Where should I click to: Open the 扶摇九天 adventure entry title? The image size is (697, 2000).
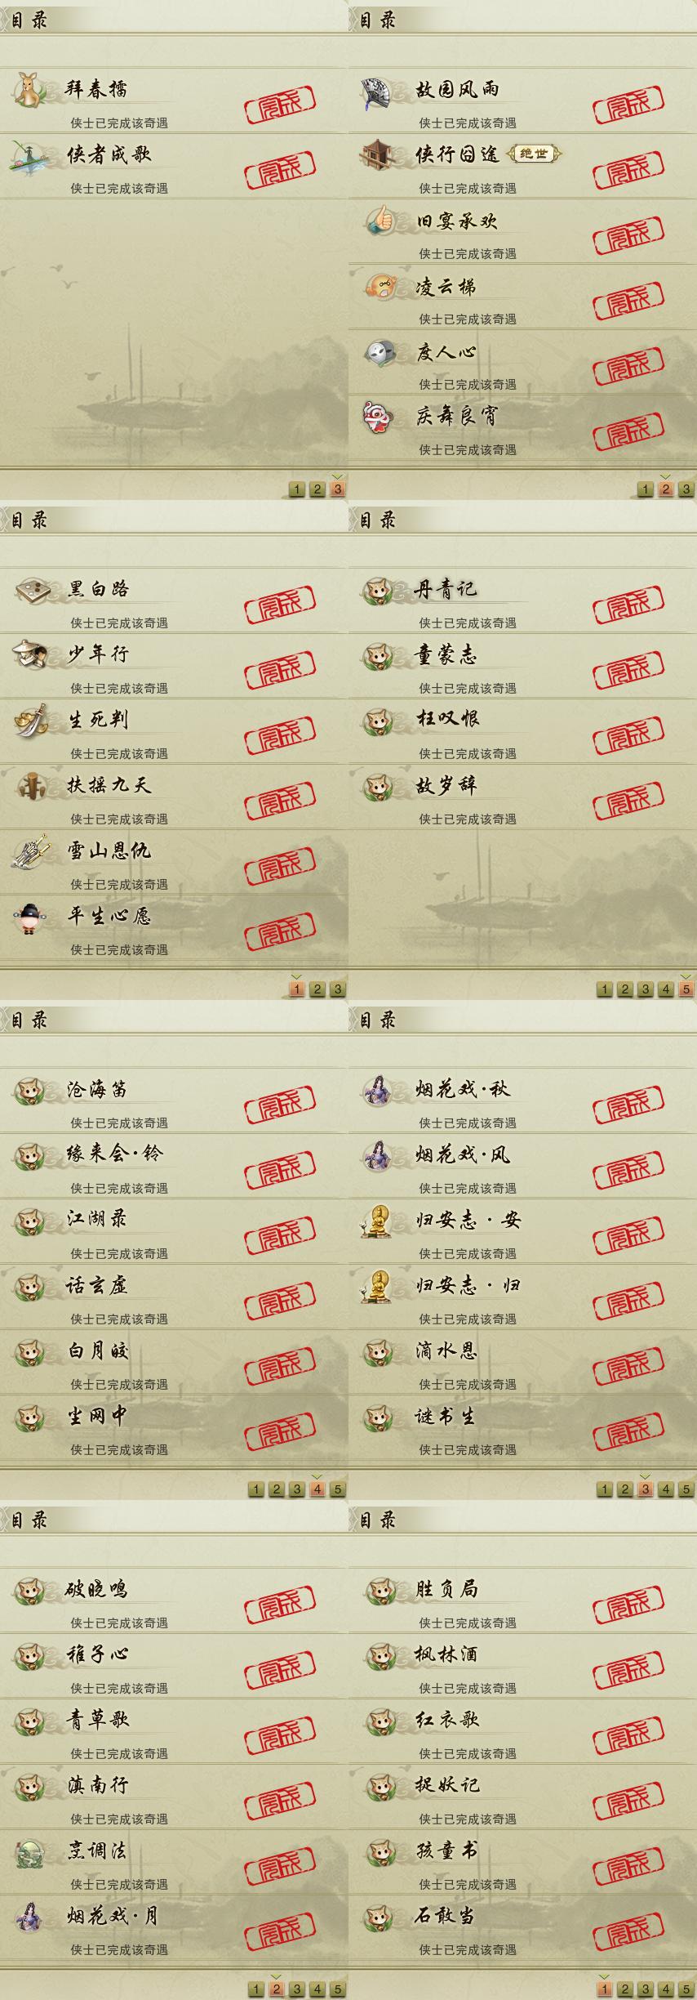pos(109,785)
